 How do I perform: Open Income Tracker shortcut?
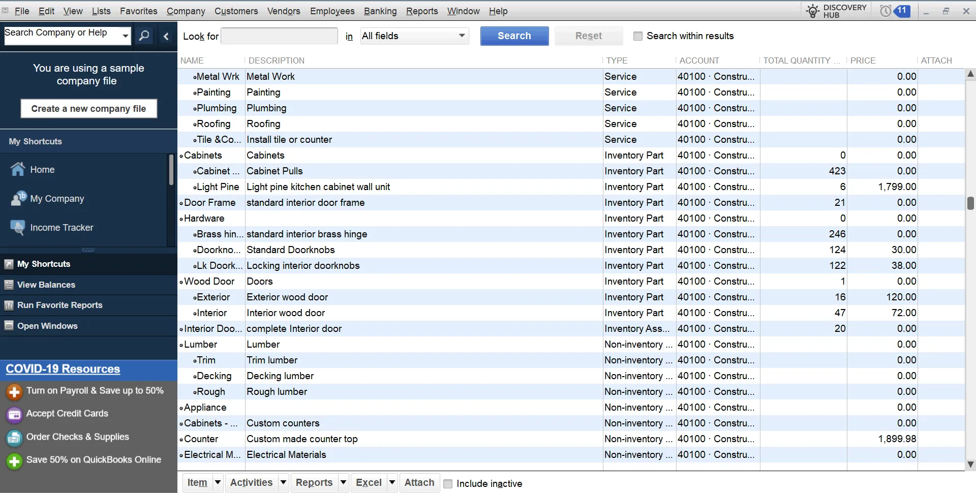coord(61,228)
